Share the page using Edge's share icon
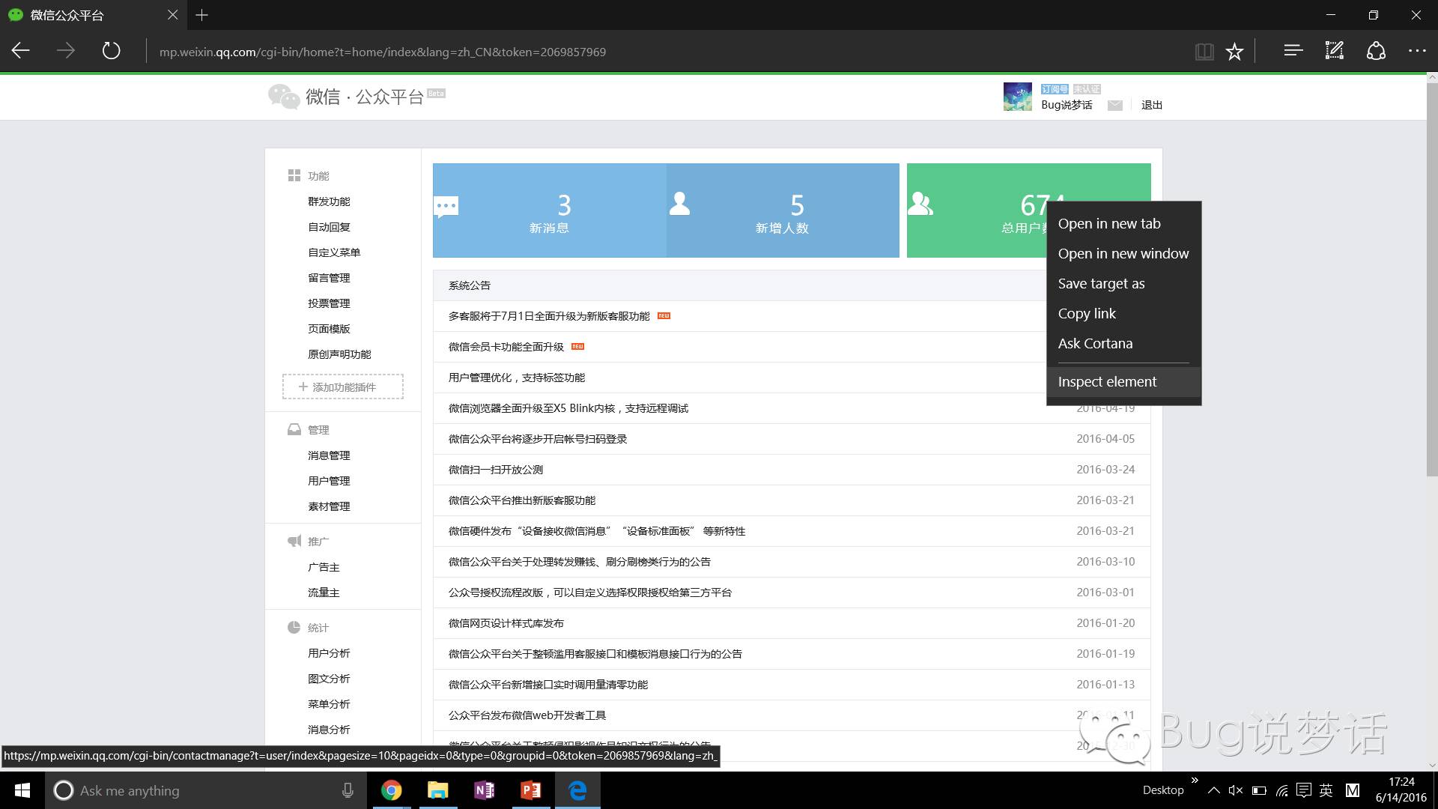The height and width of the screenshot is (809, 1438). 1377,51
